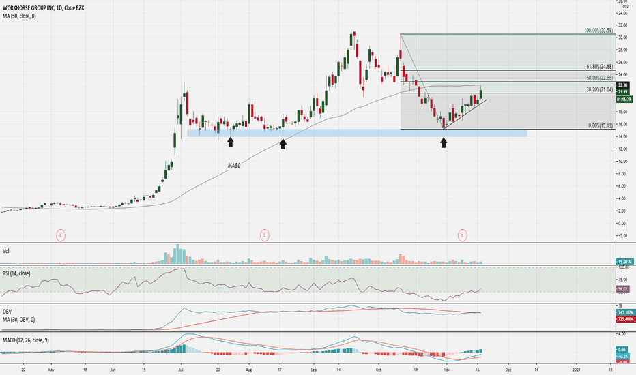Click the 75.00 RSI axis label
Viewport: 636px width, 375px height.
click(x=622, y=280)
